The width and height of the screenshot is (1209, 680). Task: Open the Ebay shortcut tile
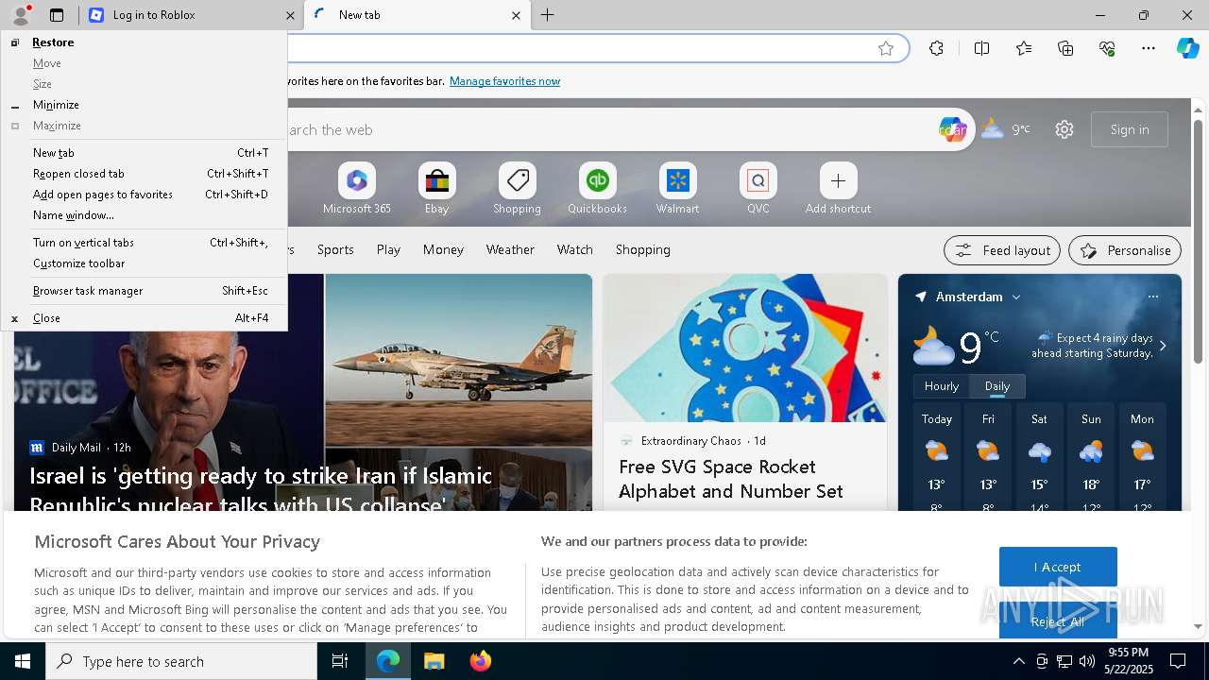click(436, 188)
